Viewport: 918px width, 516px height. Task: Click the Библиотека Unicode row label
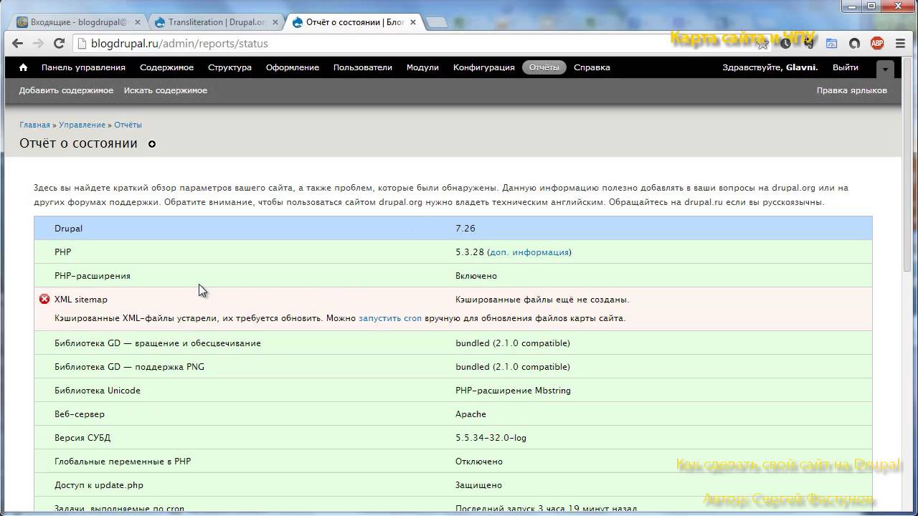[98, 391]
